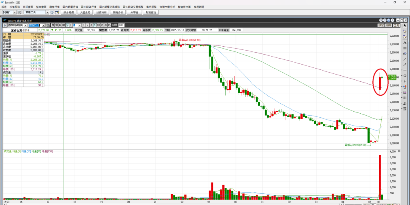Choose the arrow line drawing tool
Screen dimensions: 410x205
(405, 65)
